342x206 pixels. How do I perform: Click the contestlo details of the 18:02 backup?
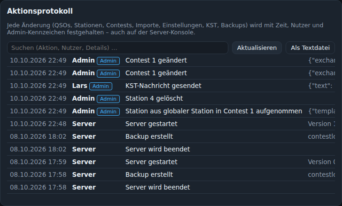pos(321,136)
